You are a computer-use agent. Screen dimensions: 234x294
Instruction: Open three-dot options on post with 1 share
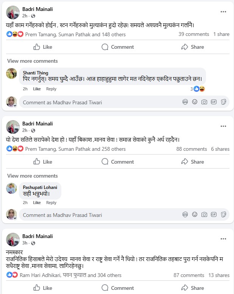(223, 12)
